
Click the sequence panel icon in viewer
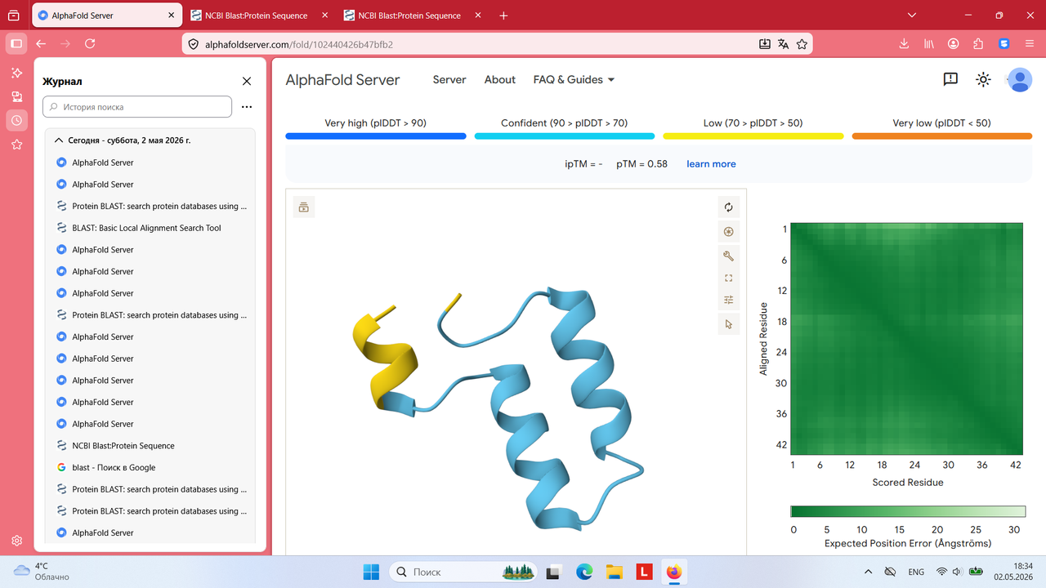click(304, 207)
